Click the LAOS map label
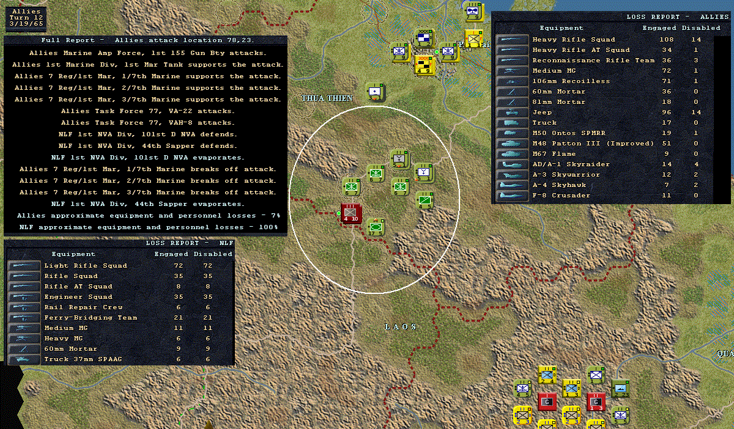 click(401, 327)
